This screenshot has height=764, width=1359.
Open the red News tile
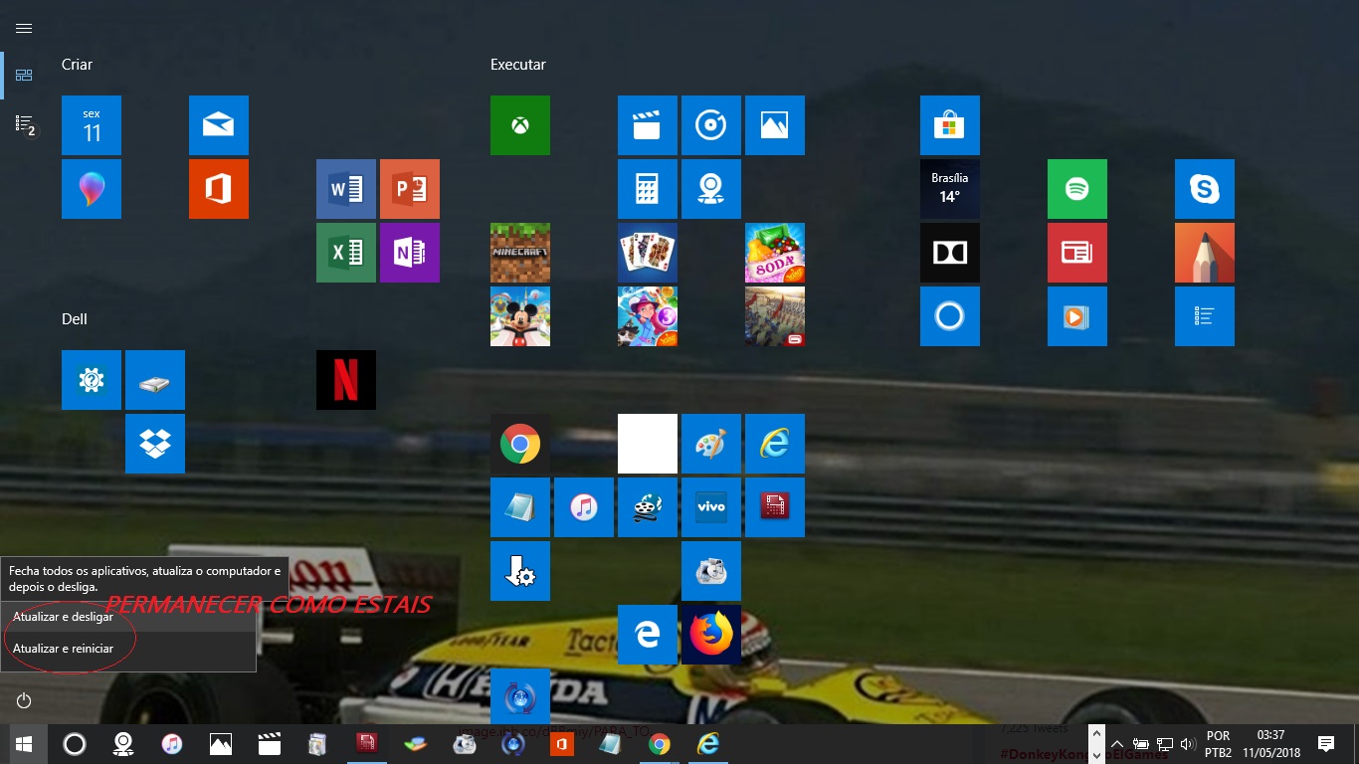pos(1077,253)
